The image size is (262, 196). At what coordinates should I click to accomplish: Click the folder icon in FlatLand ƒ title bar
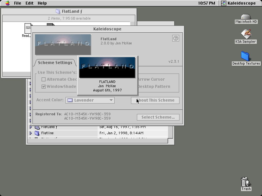[x=58, y=11]
